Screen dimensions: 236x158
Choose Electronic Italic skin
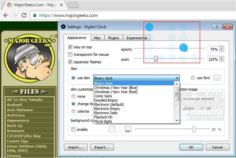point(133,113)
